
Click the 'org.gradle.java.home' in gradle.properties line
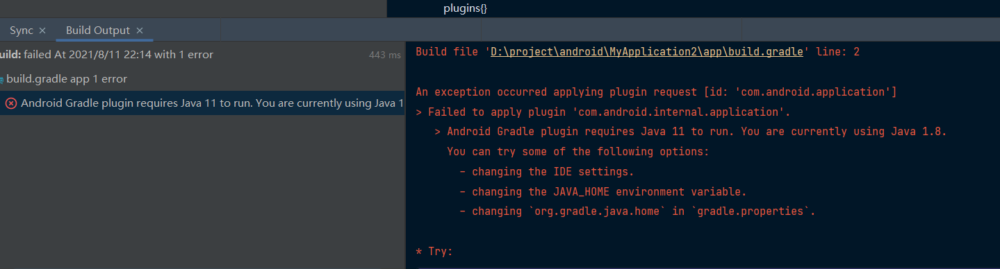(637, 212)
